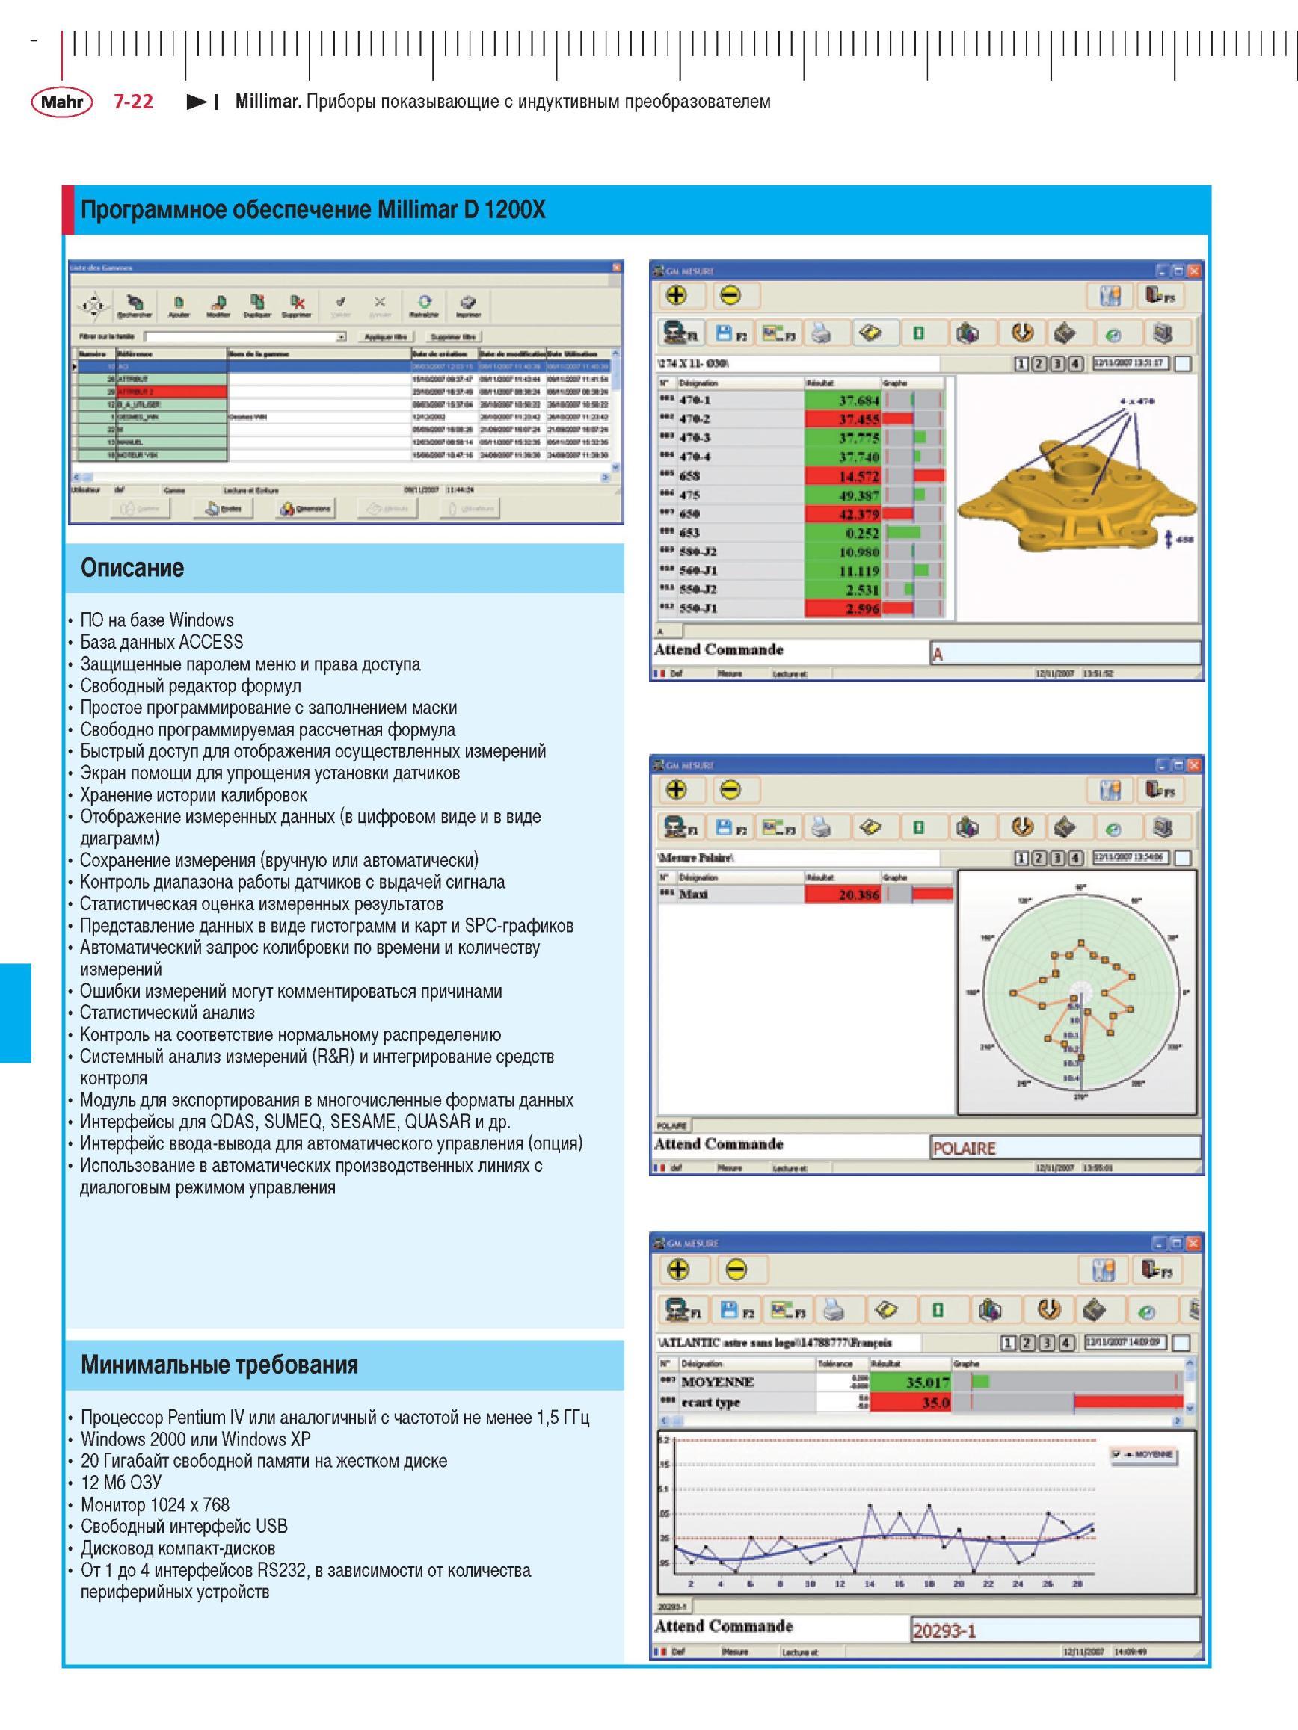
Task: Toggle the MOYENNE legend checkbox on the chart
Action: [x=1116, y=1455]
